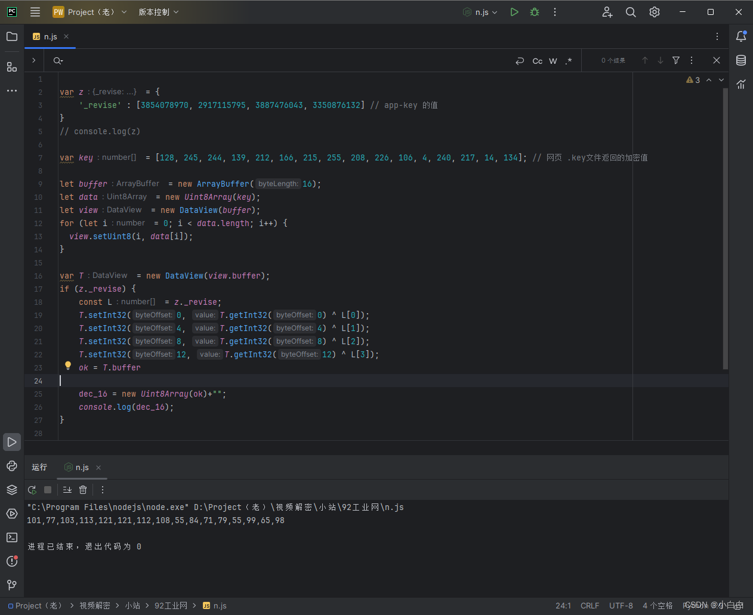Start the Debug bug icon
Viewport: 753px width, 615px height.
tap(535, 12)
